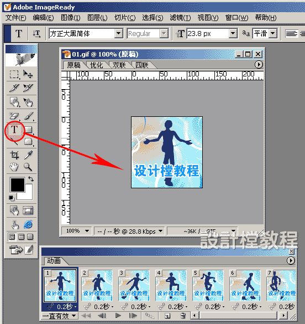Toggle slice visibility in the toolbox
This screenshot has height=324, width=305.
point(28,210)
